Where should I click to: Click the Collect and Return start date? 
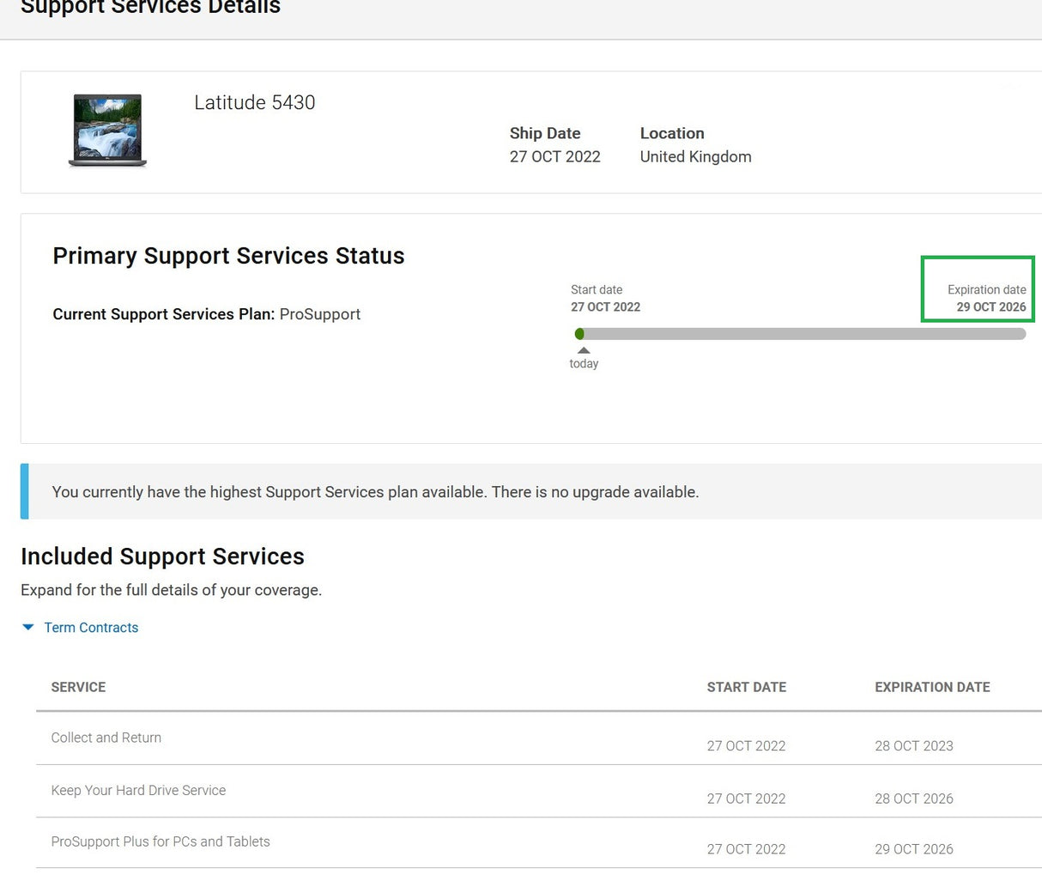point(746,746)
